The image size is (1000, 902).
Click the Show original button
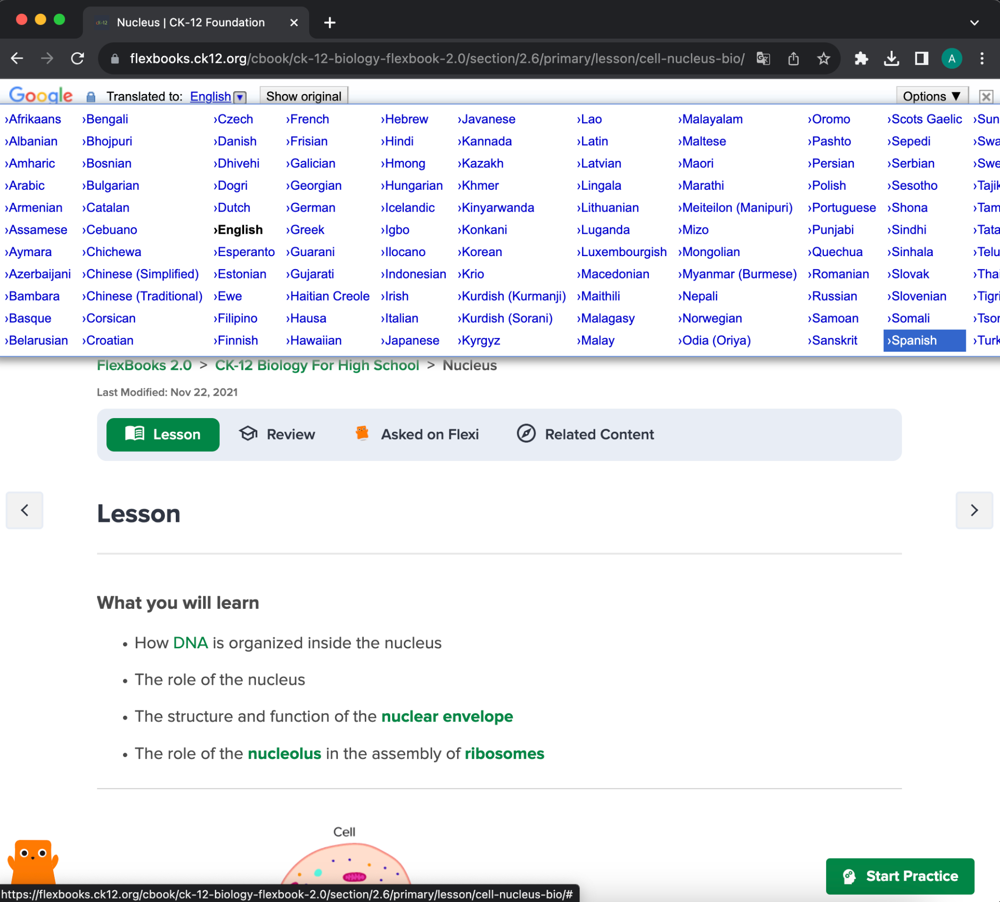[304, 96]
